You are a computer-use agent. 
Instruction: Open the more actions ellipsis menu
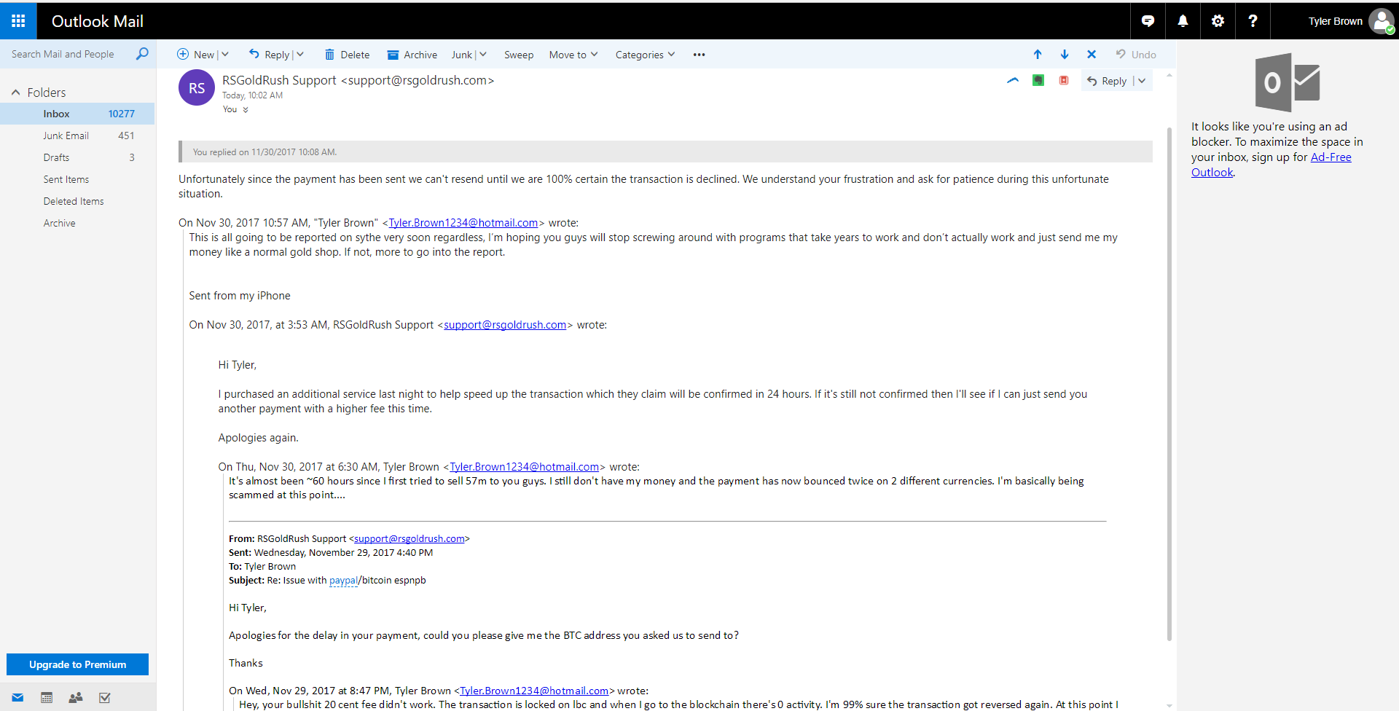click(x=699, y=55)
